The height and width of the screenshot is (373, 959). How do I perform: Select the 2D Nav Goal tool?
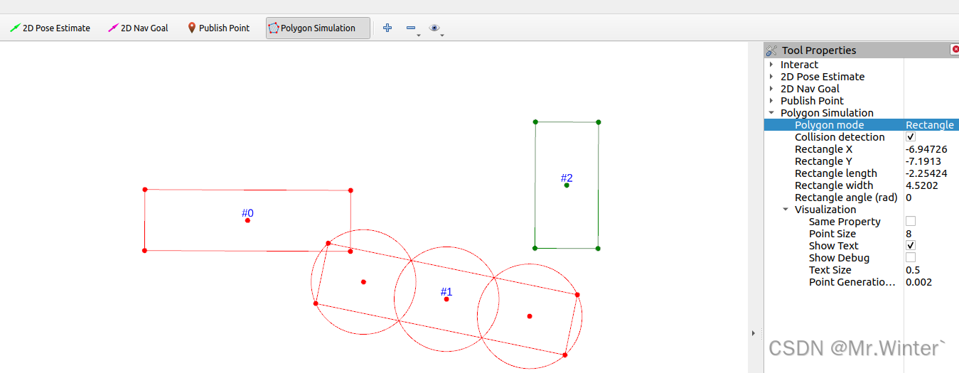pos(138,28)
